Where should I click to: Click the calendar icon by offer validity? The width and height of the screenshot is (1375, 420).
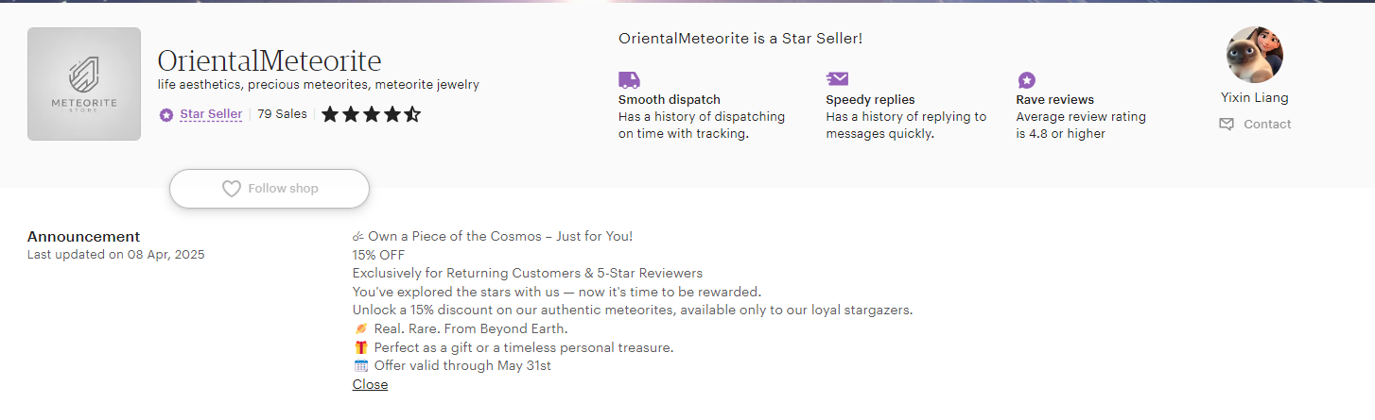click(360, 366)
